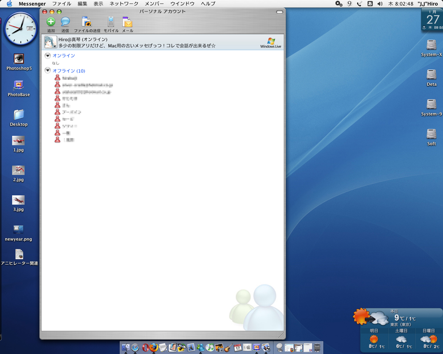
Task: Click the green 追加 add contact icon
Action: pyautogui.click(x=51, y=22)
